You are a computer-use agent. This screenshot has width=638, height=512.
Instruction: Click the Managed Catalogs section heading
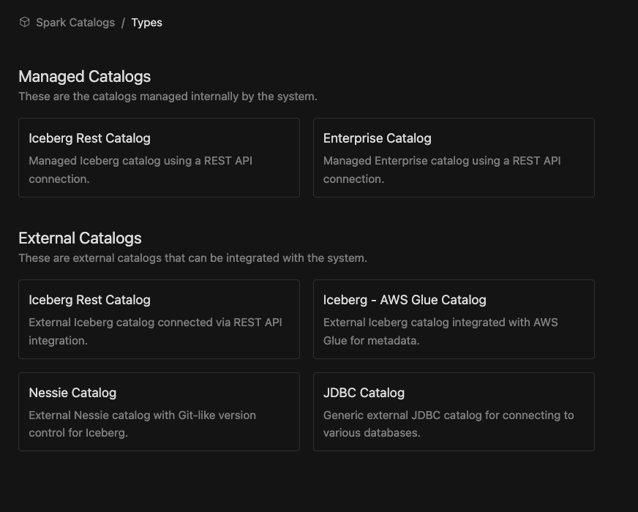click(x=85, y=76)
